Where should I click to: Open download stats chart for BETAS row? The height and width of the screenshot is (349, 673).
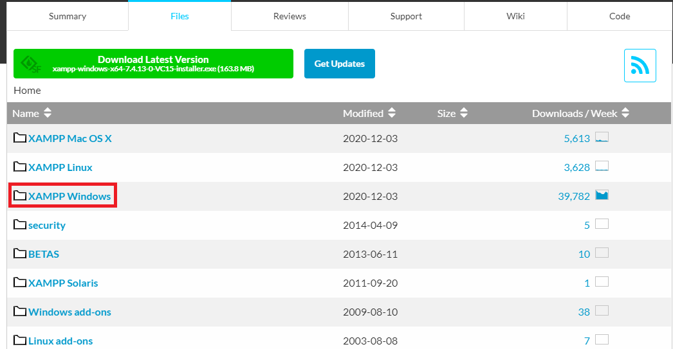[x=602, y=253]
